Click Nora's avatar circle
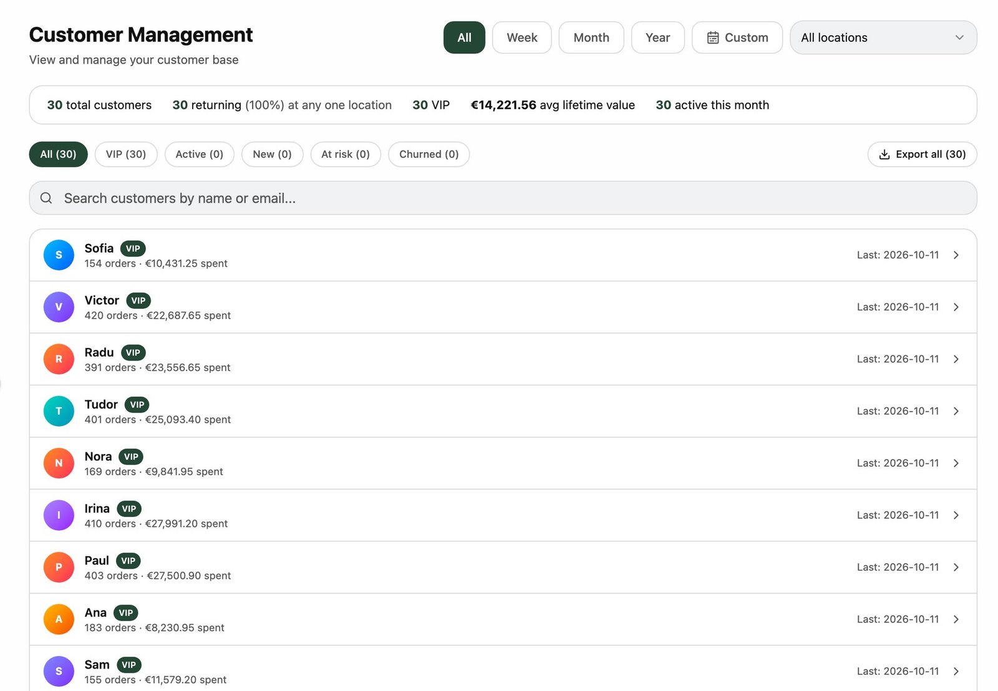The image size is (998, 691). [x=59, y=463]
